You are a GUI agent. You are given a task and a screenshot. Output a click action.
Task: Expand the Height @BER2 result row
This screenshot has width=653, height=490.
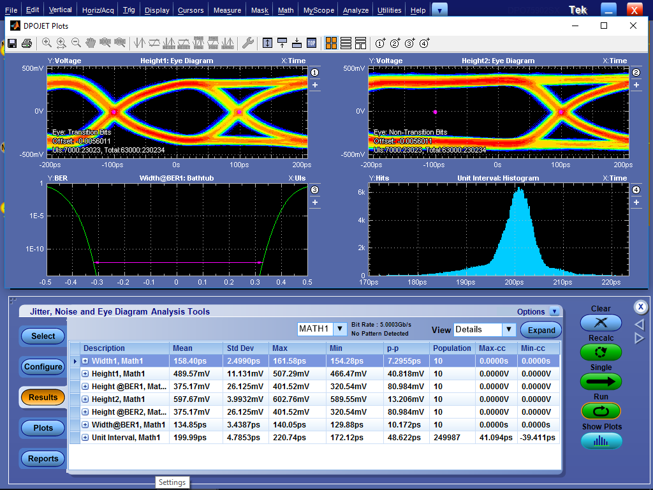click(85, 412)
